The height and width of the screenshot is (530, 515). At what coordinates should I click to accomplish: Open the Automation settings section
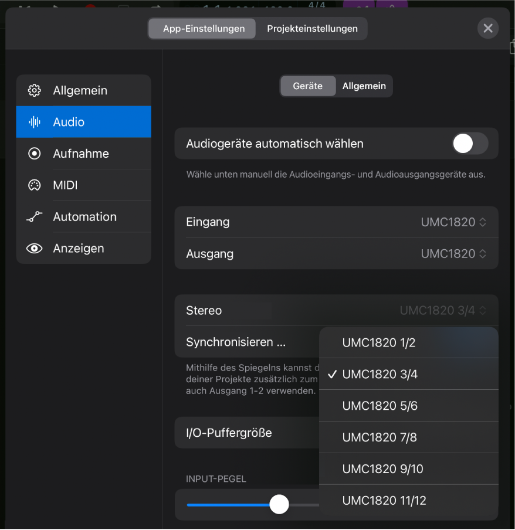coord(83,216)
